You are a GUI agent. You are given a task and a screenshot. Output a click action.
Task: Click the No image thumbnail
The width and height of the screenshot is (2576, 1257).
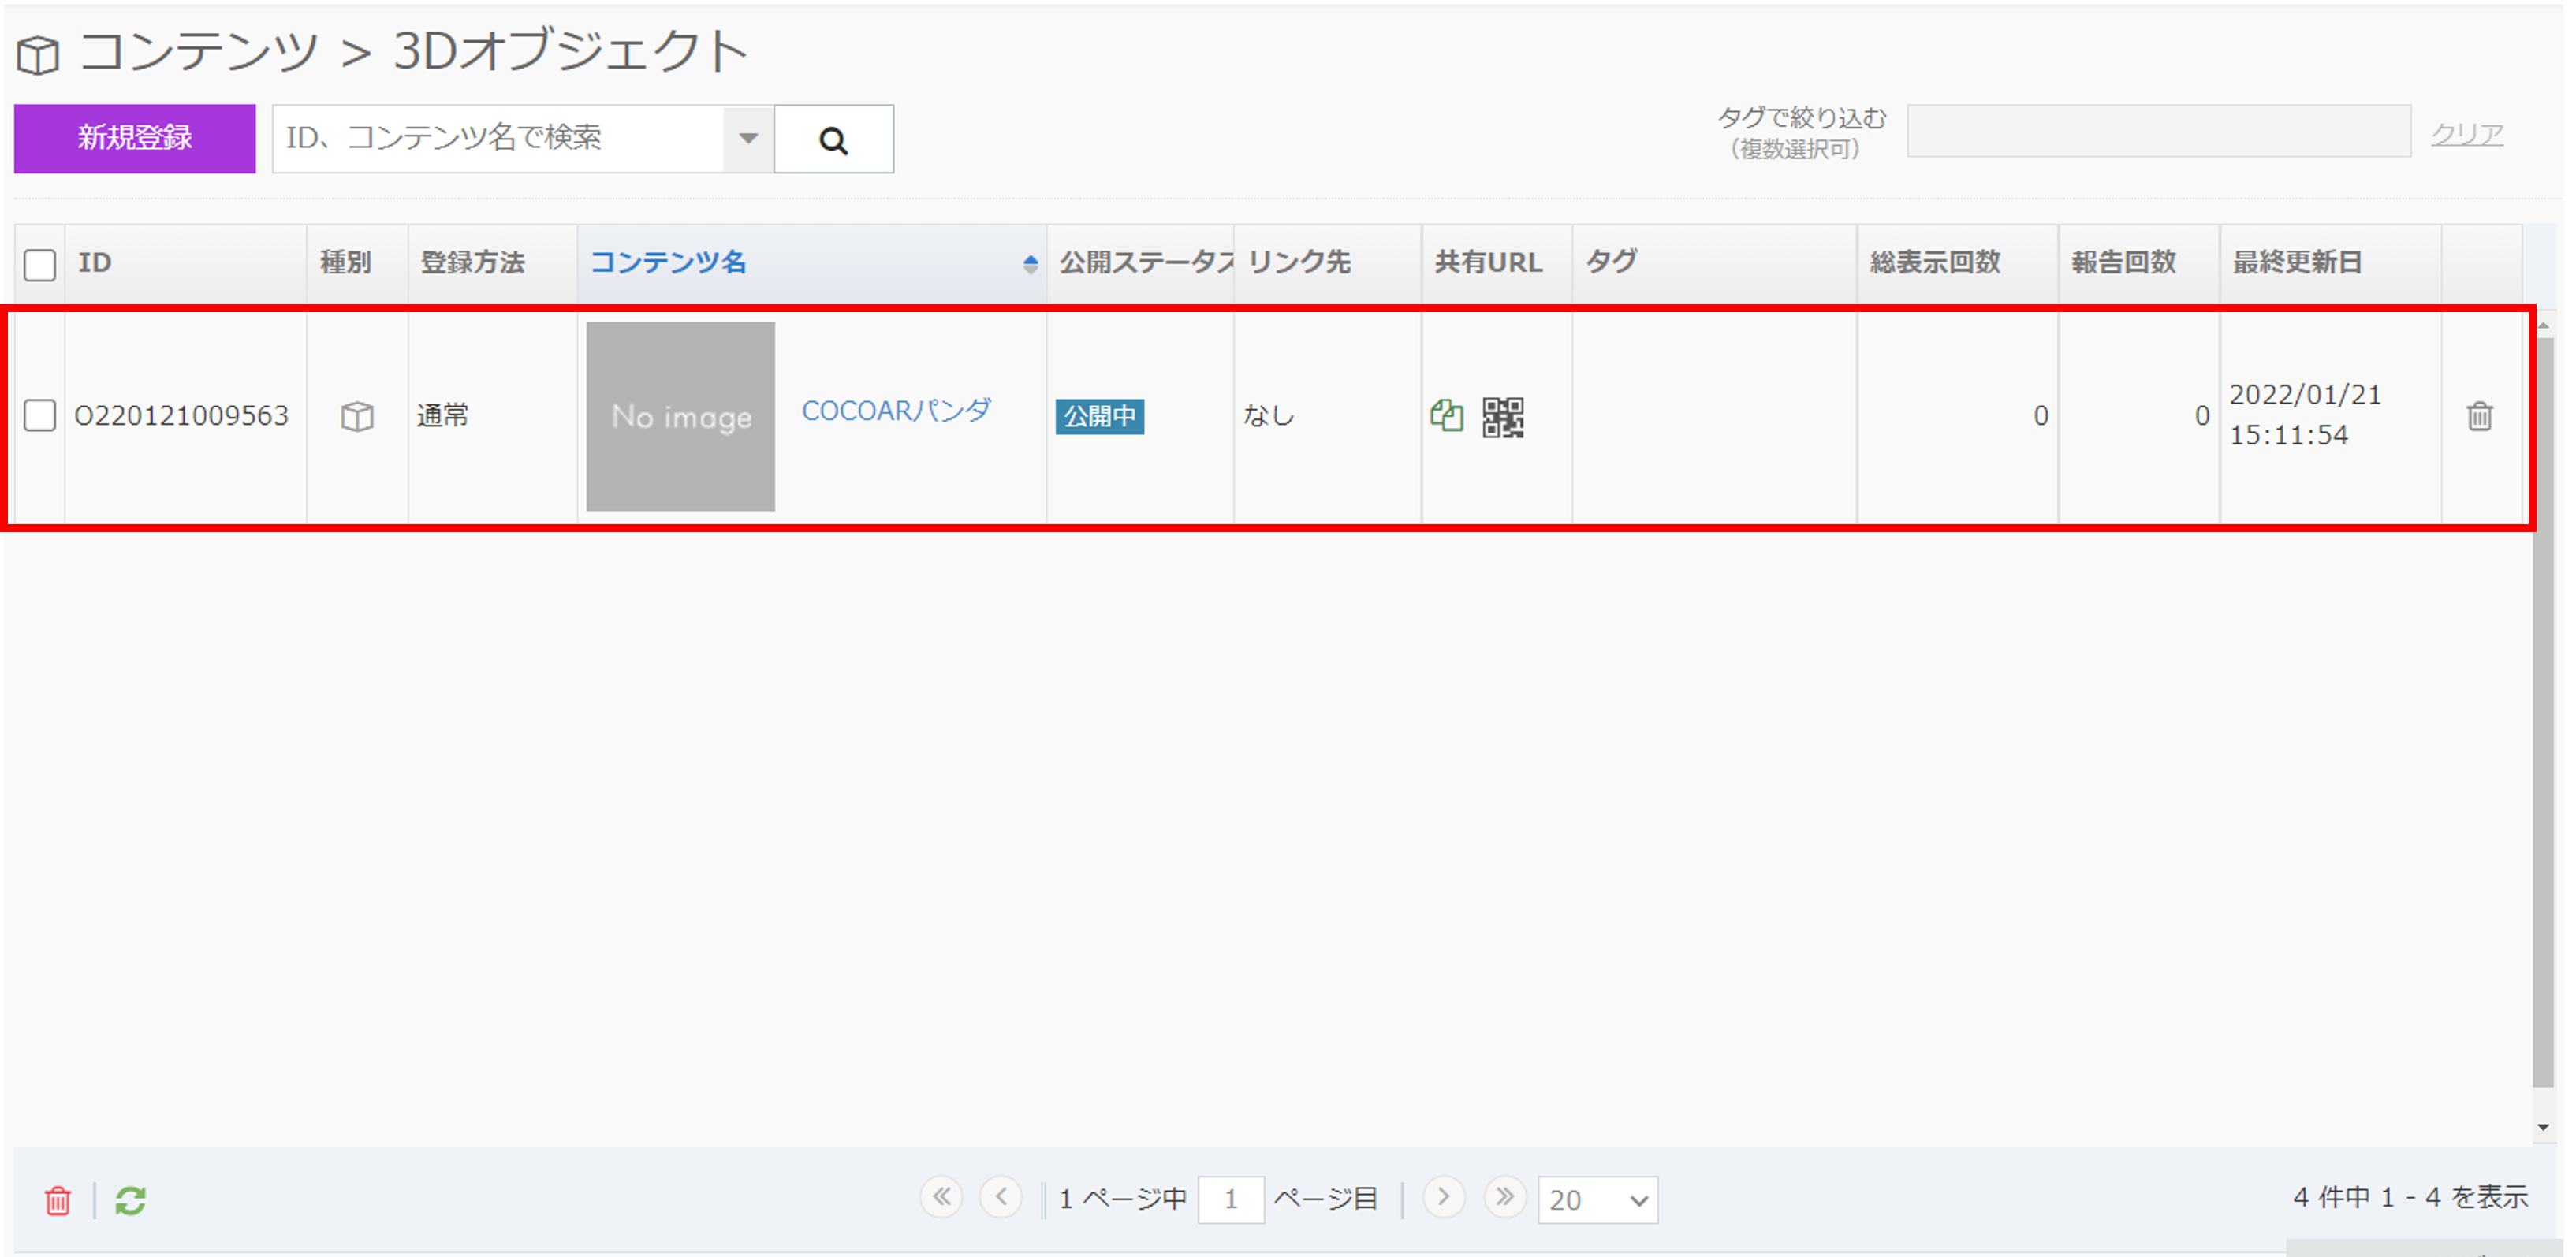680,417
